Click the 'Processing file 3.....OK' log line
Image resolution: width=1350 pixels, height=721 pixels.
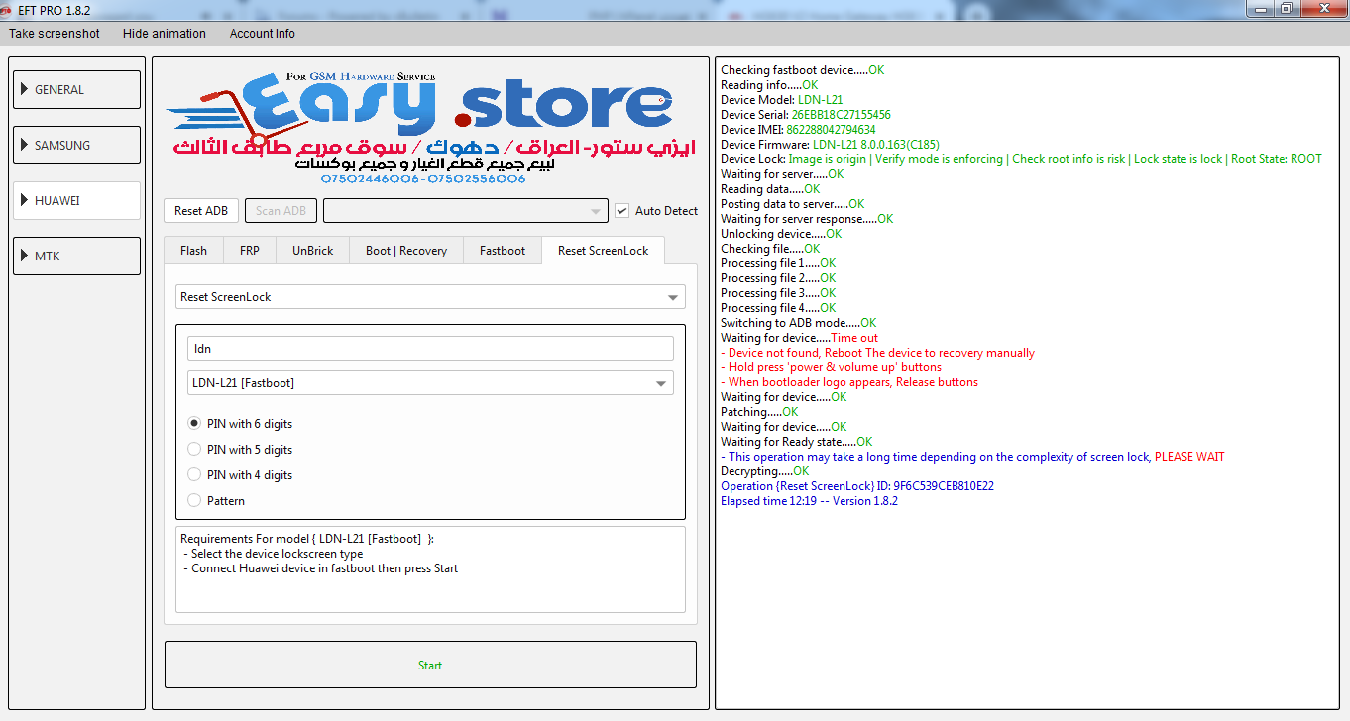click(778, 293)
